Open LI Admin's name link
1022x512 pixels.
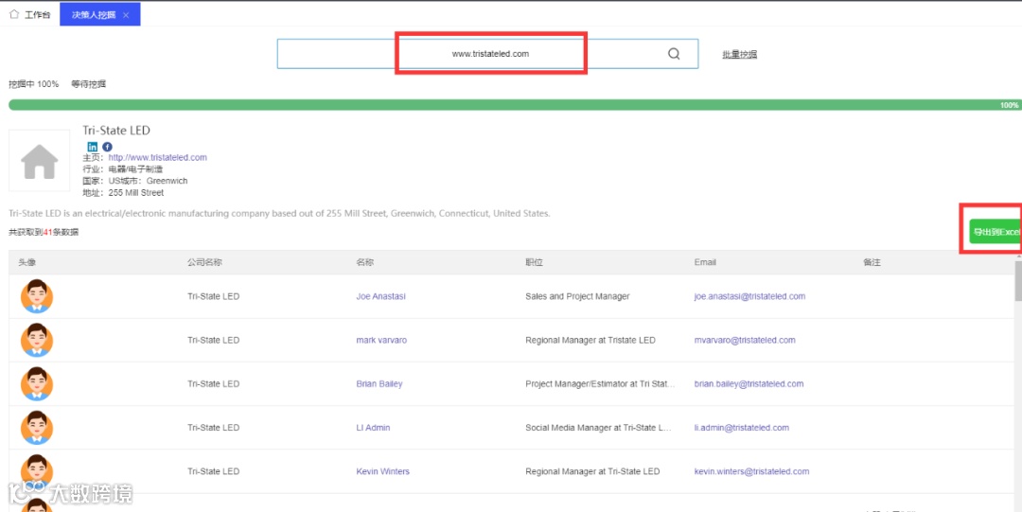[x=373, y=427]
